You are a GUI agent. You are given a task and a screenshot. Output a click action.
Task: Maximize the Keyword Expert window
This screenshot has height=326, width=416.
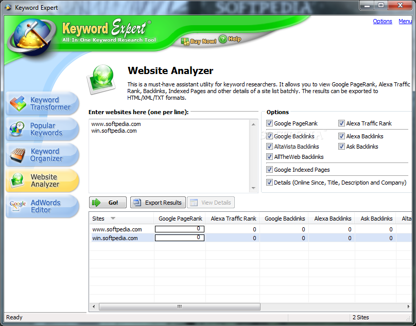pyautogui.click(x=381, y=5)
